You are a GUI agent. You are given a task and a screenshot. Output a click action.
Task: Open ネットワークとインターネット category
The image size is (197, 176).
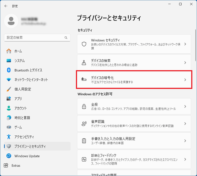click(x=37, y=80)
